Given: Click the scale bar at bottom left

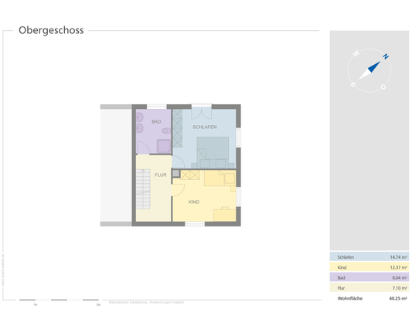Looking at the screenshot, I should [59, 300].
